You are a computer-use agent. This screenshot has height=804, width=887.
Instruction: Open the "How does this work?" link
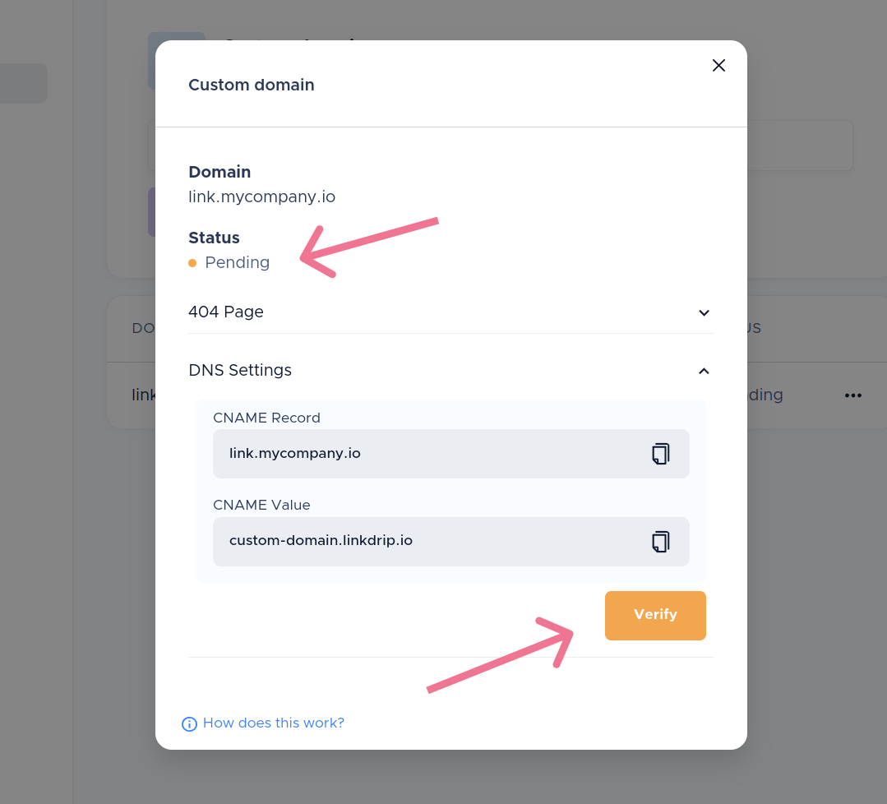tap(273, 723)
